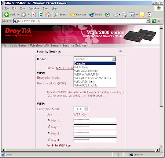Stop page loading with red X icon
This screenshot has height=158, width=165.
pos(33,15)
